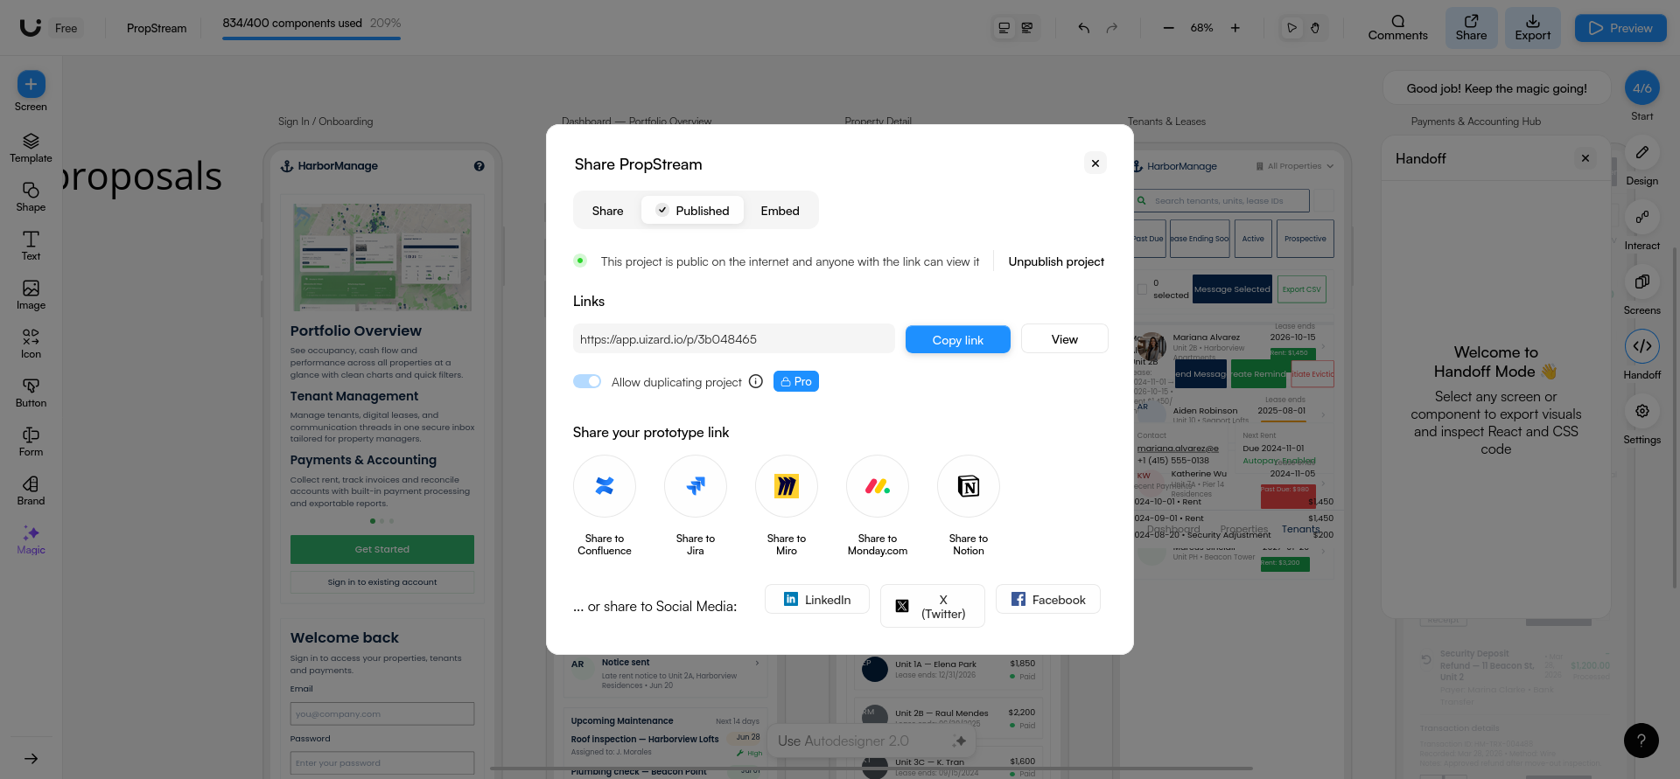Open the Handoff panel icon

(x=1641, y=346)
